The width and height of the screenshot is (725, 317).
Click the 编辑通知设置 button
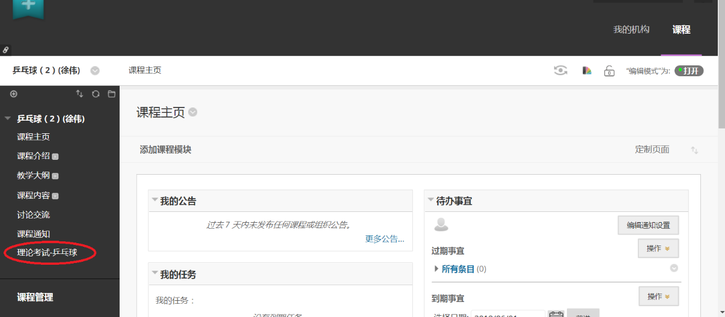(648, 225)
